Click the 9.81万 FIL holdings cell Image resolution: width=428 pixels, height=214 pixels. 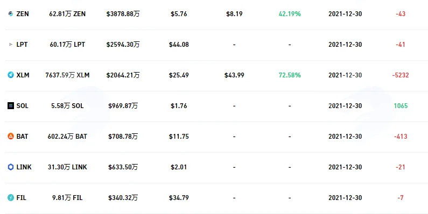point(67,198)
